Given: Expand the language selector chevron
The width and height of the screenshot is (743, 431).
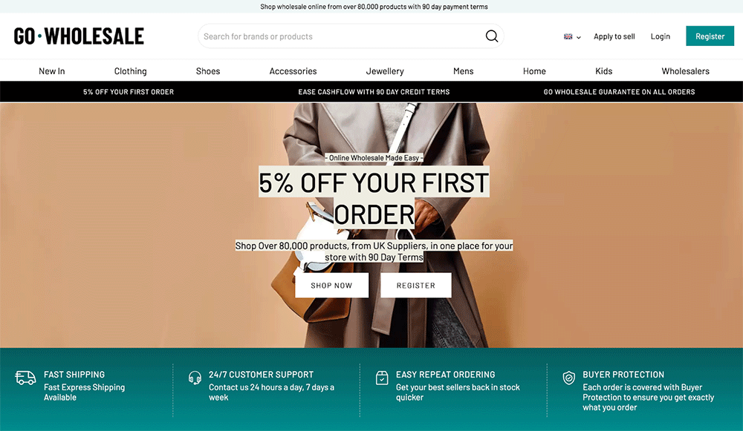Looking at the screenshot, I should coord(579,37).
